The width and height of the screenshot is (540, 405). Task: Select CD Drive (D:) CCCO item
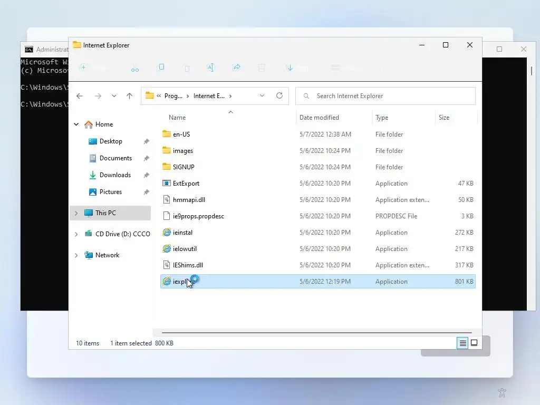point(122,234)
